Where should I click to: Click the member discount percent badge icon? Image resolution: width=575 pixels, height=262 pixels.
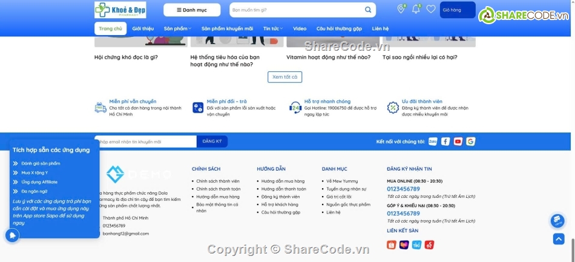click(x=393, y=108)
